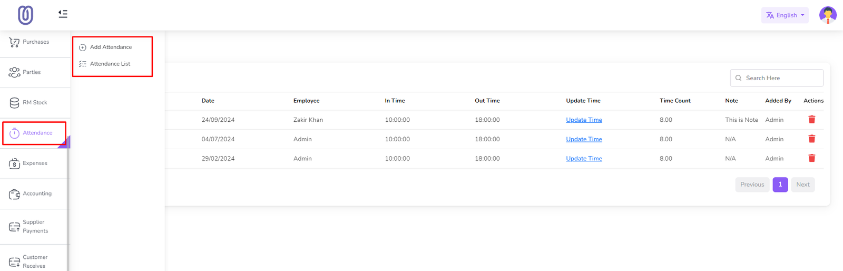Click Update Time for Zakir Khan
The image size is (843, 271).
(x=584, y=120)
